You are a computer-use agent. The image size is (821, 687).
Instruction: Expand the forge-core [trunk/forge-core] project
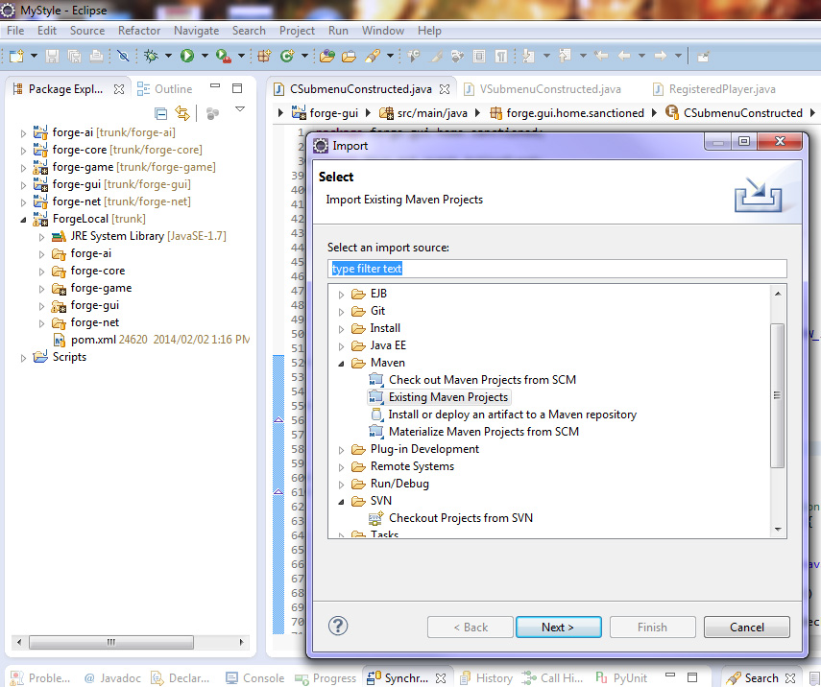pyautogui.click(x=23, y=151)
